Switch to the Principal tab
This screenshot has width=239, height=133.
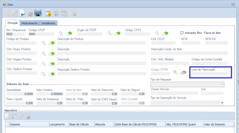[x=13, y=23]
